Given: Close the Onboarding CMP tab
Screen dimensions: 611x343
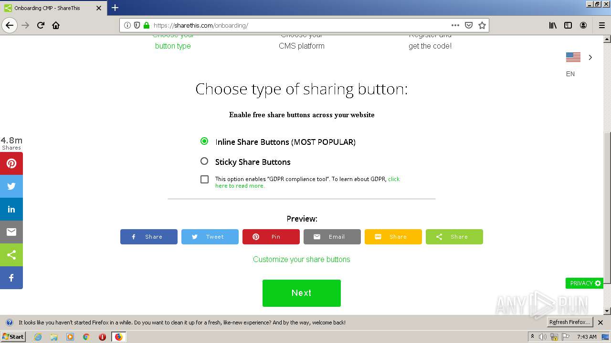Looking at the screenshot, I should coord(99,8).
